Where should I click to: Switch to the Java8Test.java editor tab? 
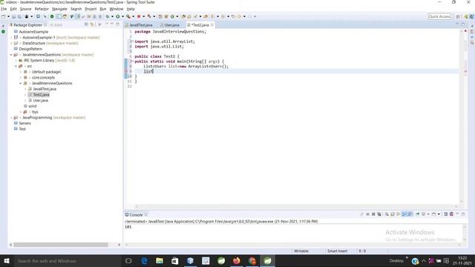coord(141,24)
